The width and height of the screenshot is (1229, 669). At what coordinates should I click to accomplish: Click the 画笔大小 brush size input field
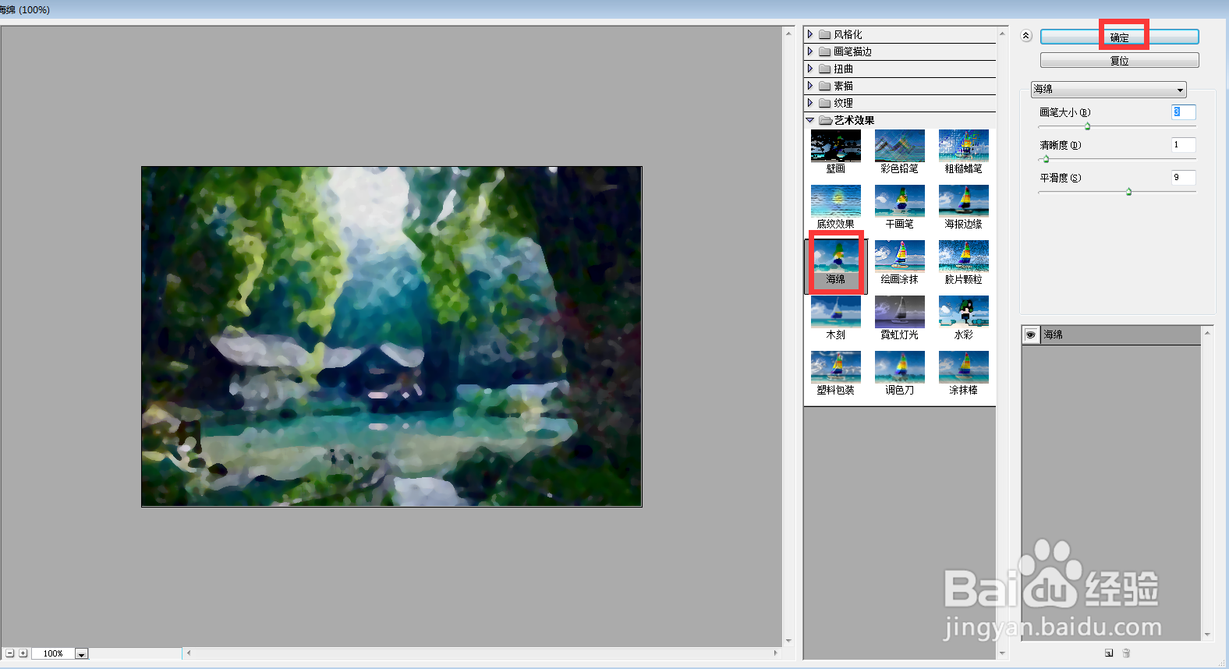click(1183, 111)
